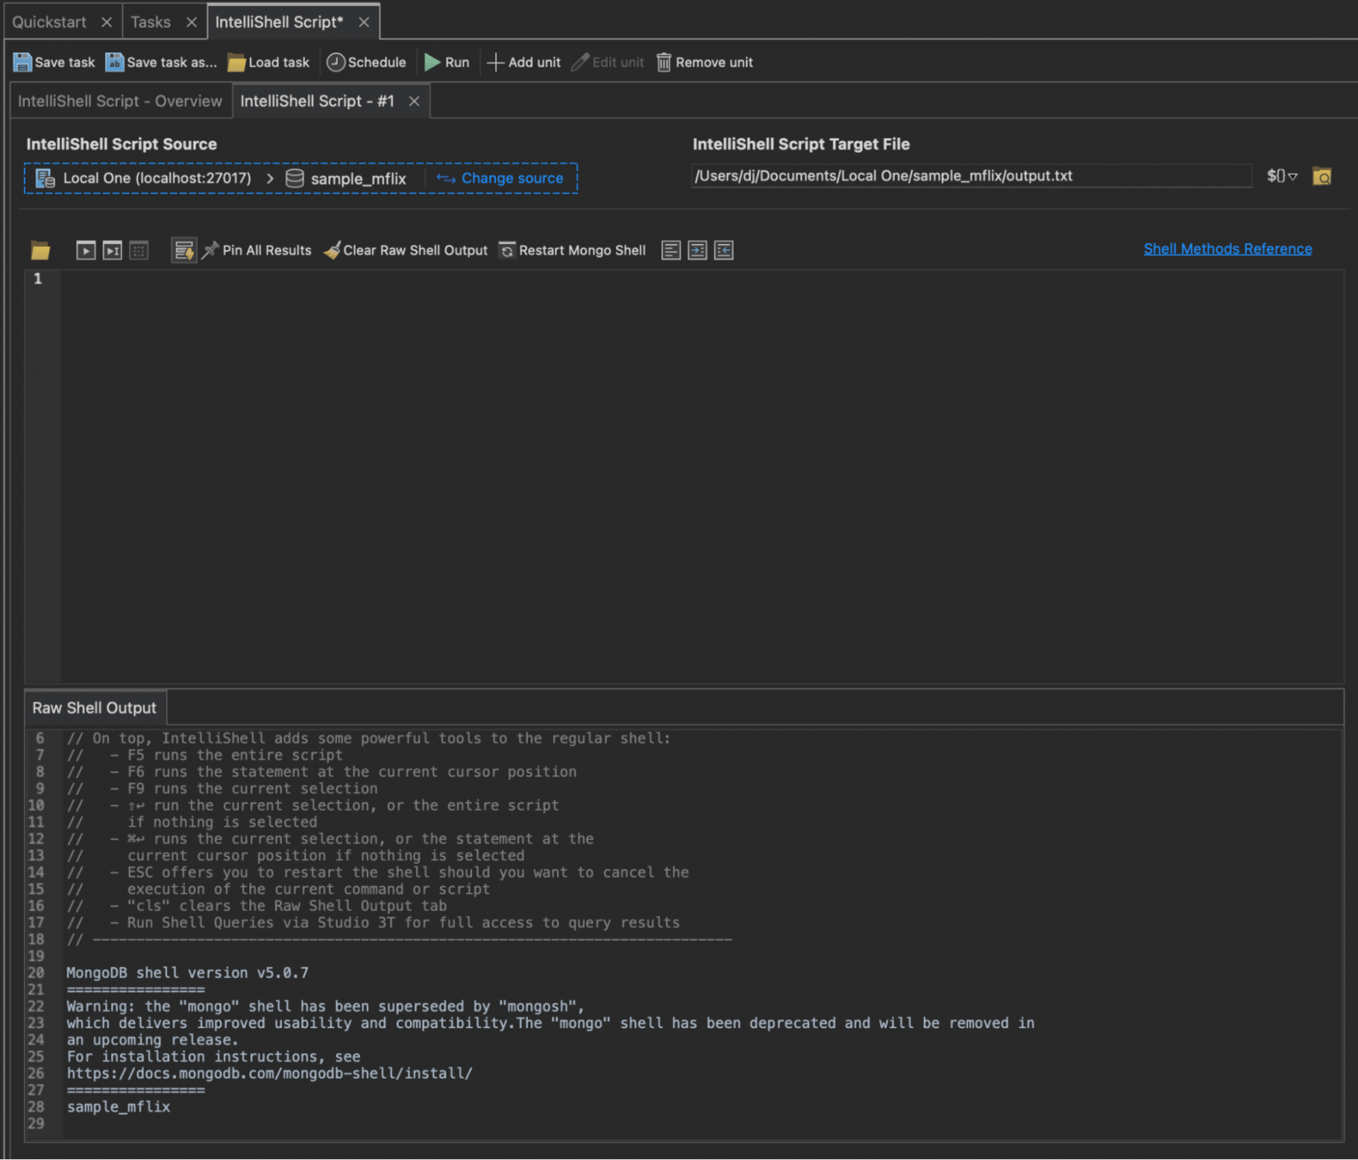Open the IntelliShell Script - Overview tab
The height and width of the screenshot is (1160, 1358).
point(119,101)
